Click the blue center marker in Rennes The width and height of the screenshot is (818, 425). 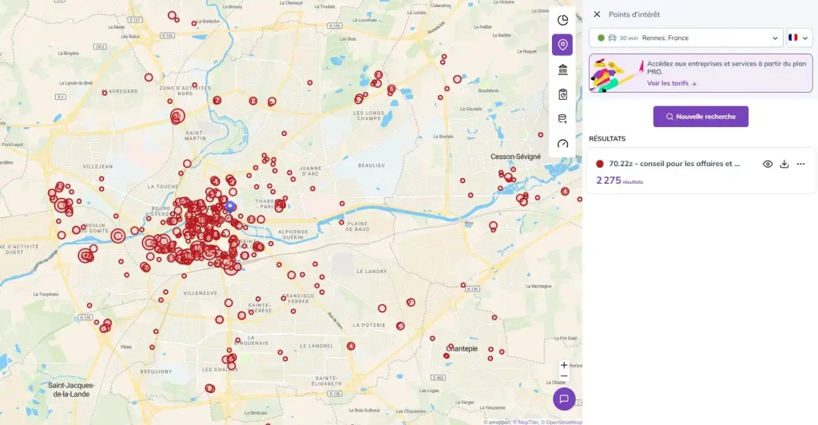[230, 206]
